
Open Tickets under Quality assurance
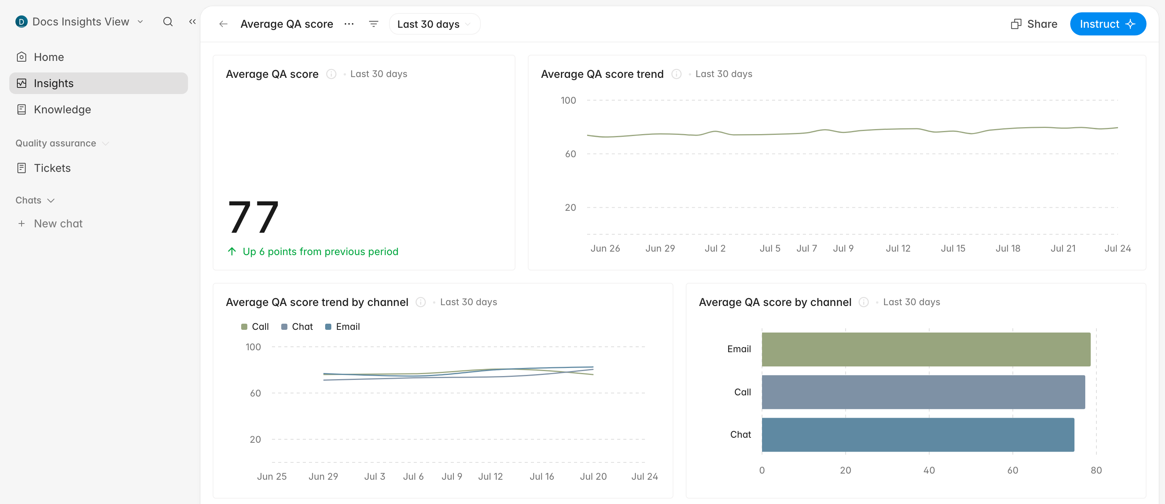pos(98,168)
